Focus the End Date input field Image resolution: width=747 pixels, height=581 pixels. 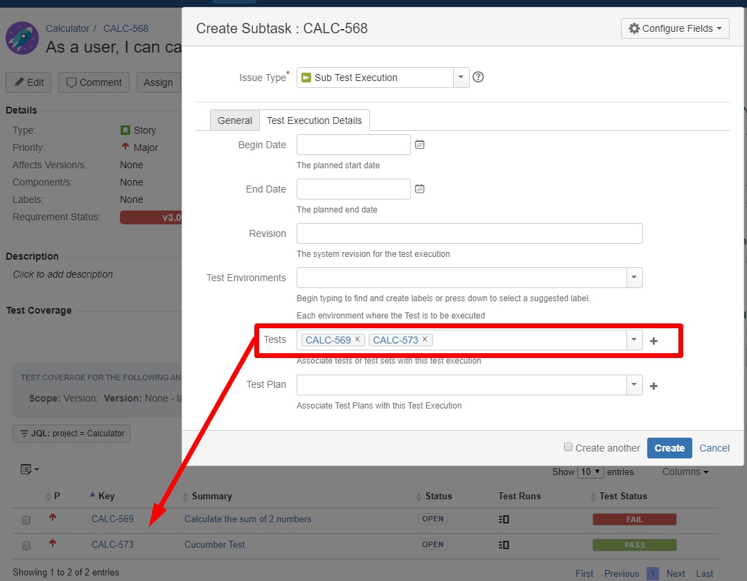click(353, 189)
